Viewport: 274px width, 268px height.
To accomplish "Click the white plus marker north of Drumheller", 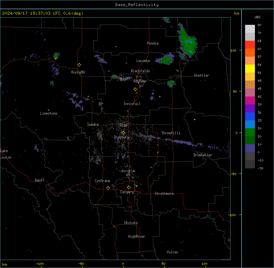I will [195, 119].
